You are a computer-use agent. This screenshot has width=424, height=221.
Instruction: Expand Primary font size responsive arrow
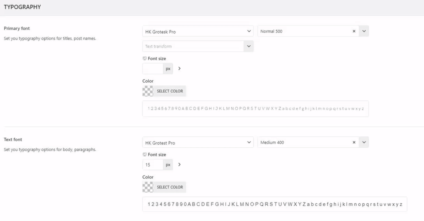[179, 68]
